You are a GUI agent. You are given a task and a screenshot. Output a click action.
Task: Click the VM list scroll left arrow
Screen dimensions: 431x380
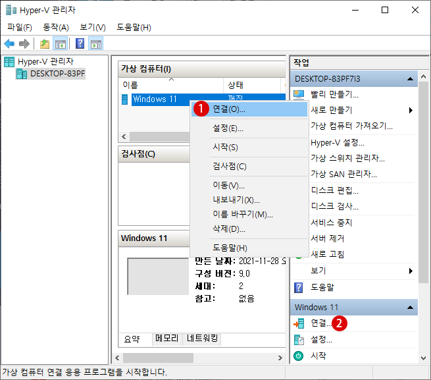pyautogui.click(x=124, y=137)
